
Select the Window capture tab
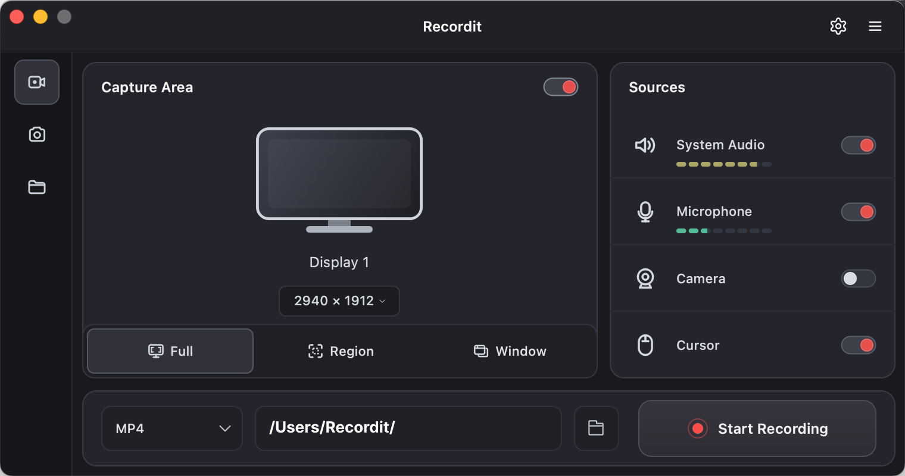pyautogui.click(x=510, y=351)
